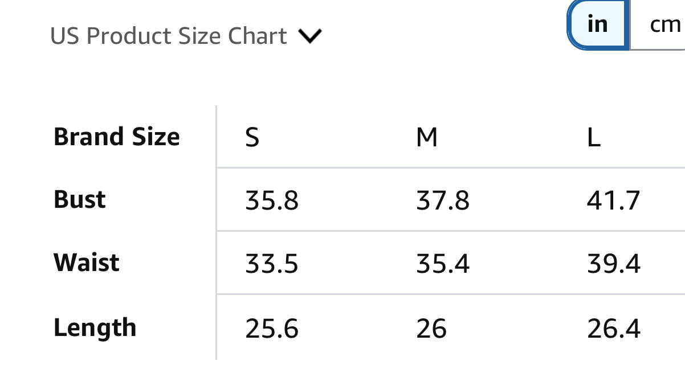This screenshot has height=377, width=685.
Task: Select the M size column header
Action: tap(427, 137)
